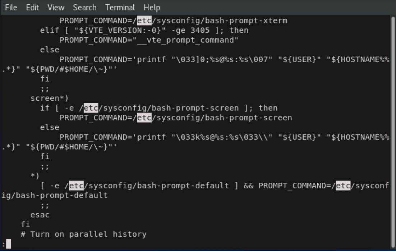Click the wrapped "ig/bash-prompt-default" text
Image resolution: width=396 pixels, height=251 pixels.
pos(54,196)
